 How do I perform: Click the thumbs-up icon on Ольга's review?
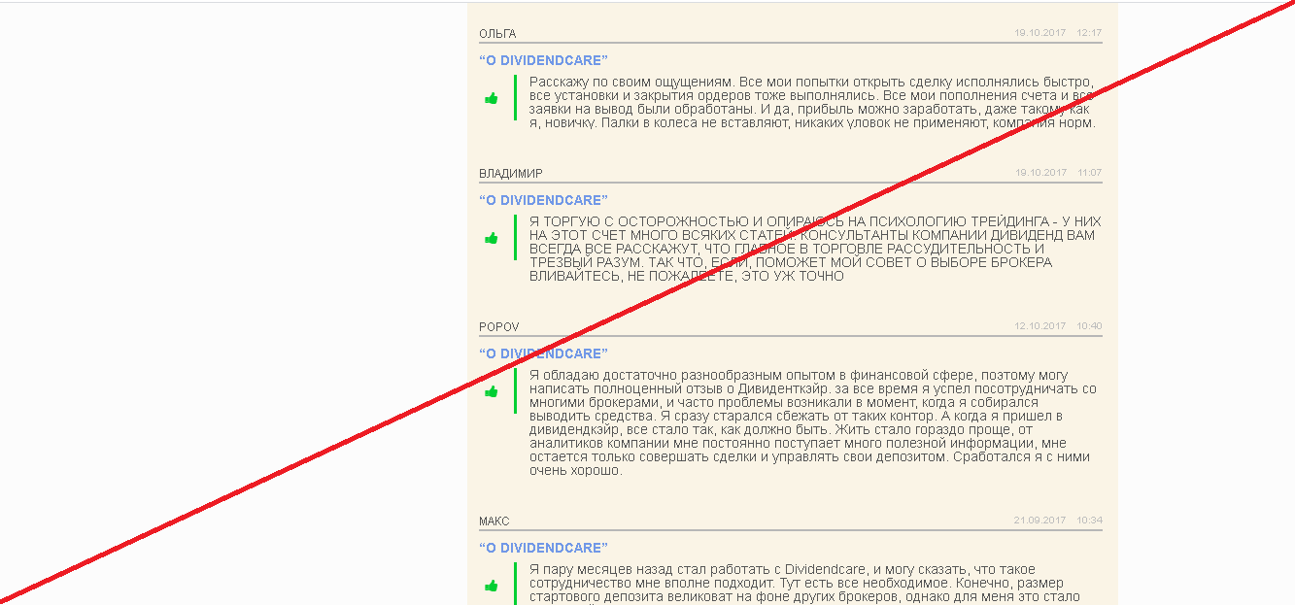tap(491, 98)
